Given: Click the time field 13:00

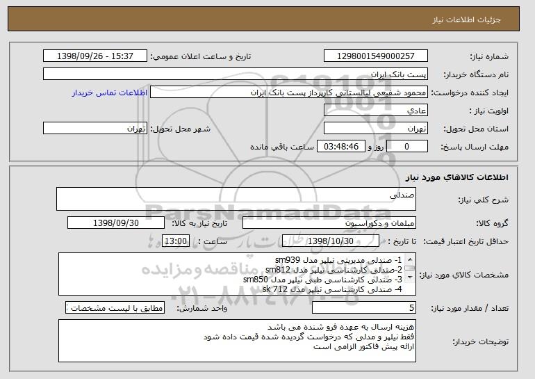Looking at the screenshot, I should coord(176,241).
